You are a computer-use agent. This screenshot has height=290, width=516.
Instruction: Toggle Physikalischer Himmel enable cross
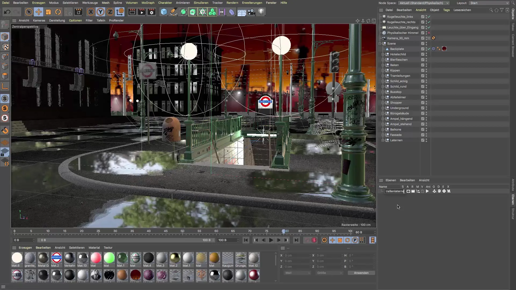pyautogui.click(x=429, y=33)
